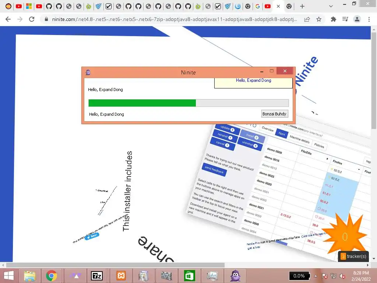Click the green progress bar in Ninite dialog
Viewport: 377px width, 283px height.
pyautogui.click(x=142, y=103)
